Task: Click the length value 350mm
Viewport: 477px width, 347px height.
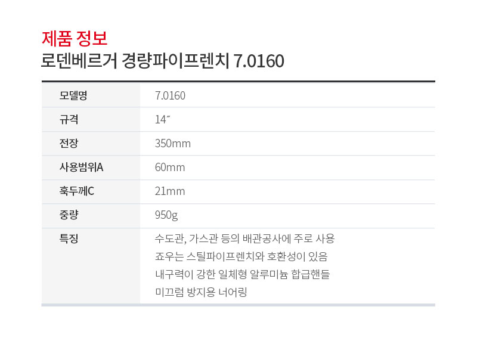Action: pyautogui.click(x=173, y=144)
